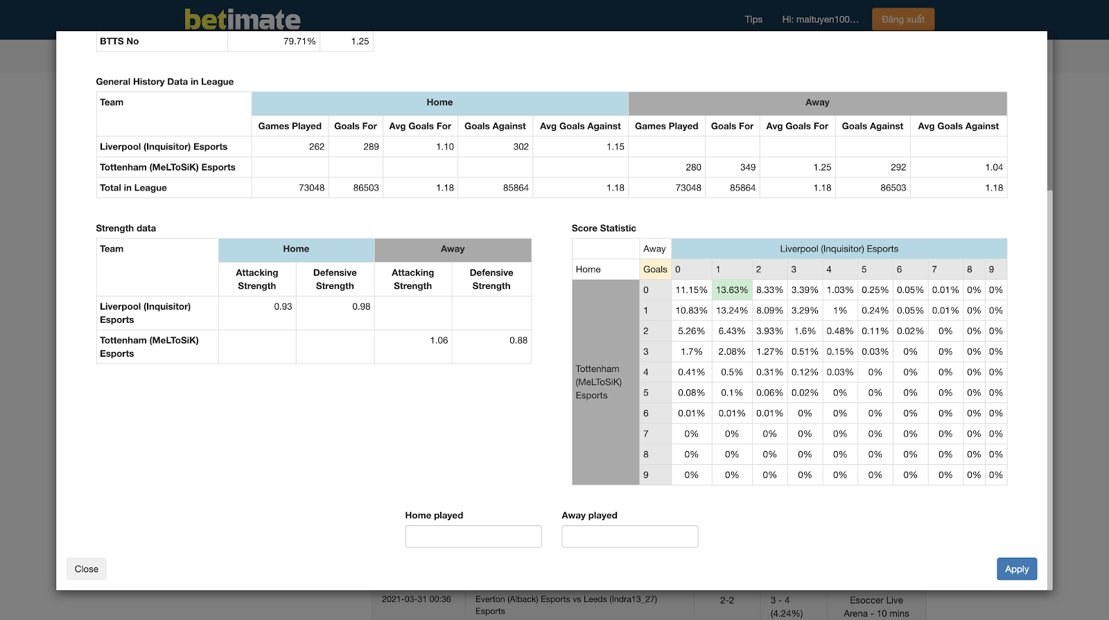This screenshot has height=620, width=1109.
Task: Click Home header in General History table
Action: (x=439, y=103)
